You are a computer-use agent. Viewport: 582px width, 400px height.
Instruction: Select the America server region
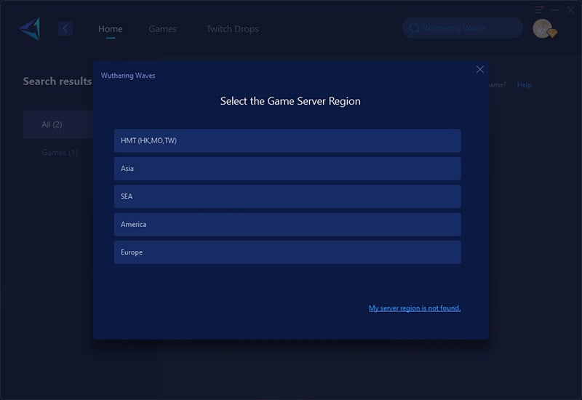point(287,224)
